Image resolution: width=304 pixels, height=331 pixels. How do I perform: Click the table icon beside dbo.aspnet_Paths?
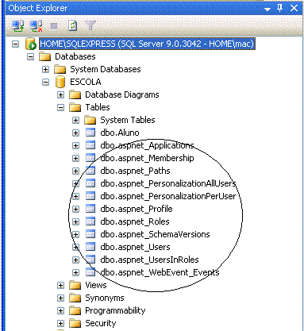coord(90,171)
